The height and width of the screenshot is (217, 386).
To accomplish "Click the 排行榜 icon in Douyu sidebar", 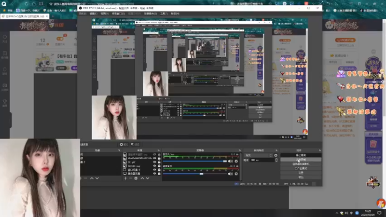I will (5, 54).
